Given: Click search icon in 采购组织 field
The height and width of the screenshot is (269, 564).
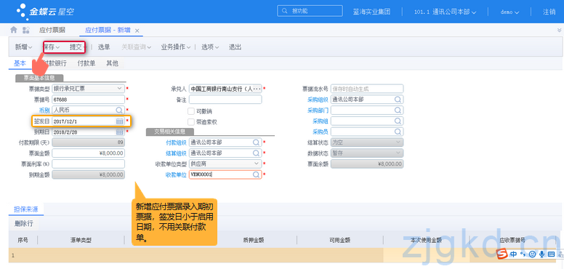Looking at the screenshot, I should pyautogui.click(x=398, y=100).
